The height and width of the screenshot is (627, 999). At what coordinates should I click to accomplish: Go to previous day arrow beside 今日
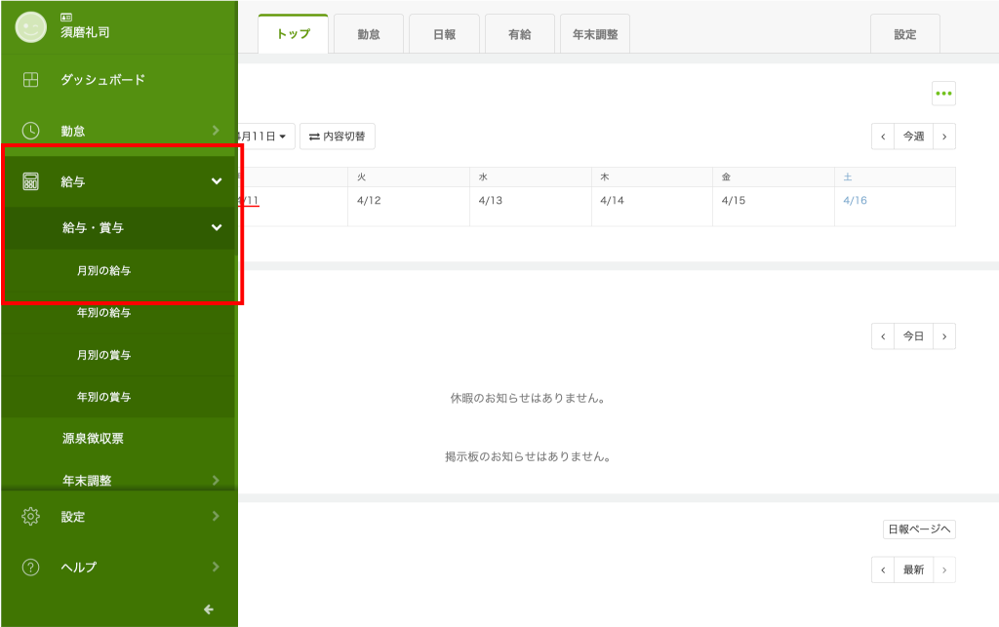coord(883,336)
